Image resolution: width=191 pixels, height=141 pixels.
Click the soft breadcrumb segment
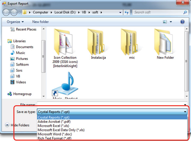[95, 12]
